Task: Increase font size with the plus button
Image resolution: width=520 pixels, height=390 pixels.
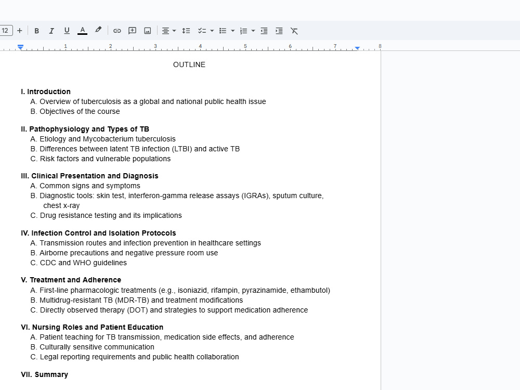Action: [20, 31]
